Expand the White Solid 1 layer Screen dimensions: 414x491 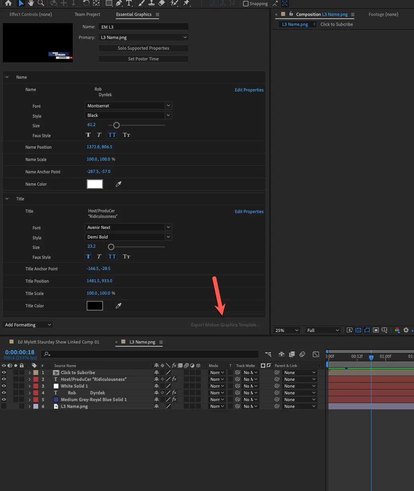(29, 386)
